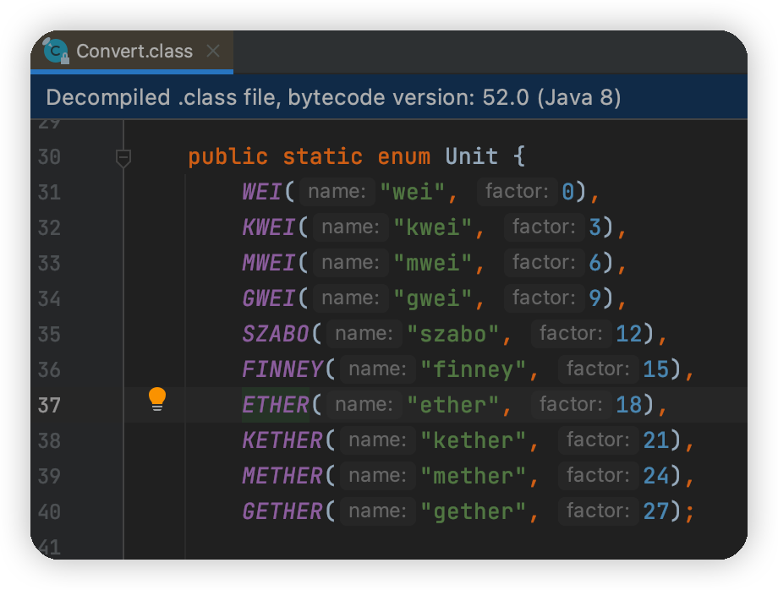Click the string "finney" on line 36

point(474,369)
